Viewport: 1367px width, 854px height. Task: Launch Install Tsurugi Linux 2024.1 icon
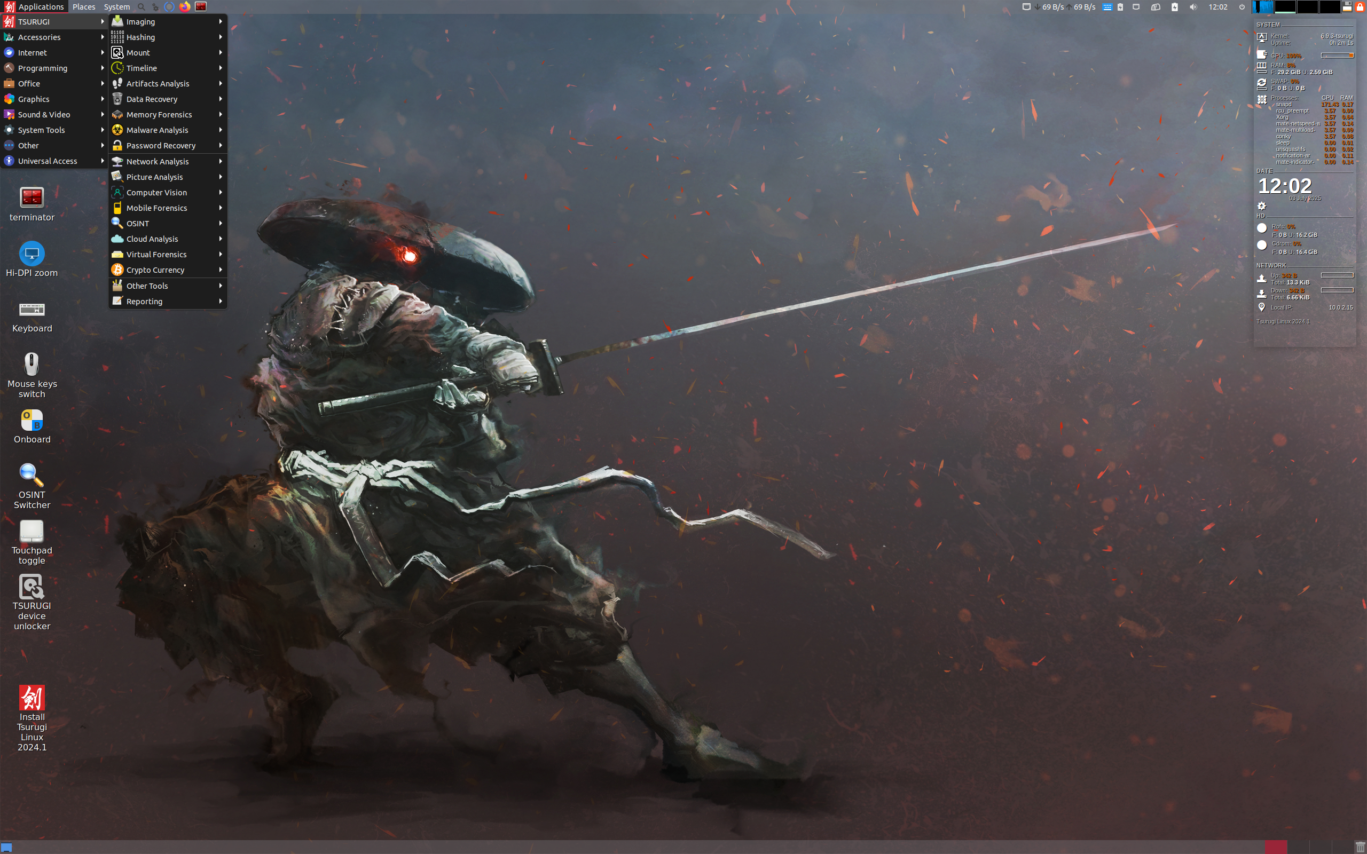tap(32, 718)
